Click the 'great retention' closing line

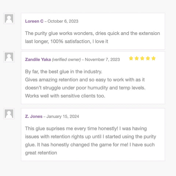41,153
